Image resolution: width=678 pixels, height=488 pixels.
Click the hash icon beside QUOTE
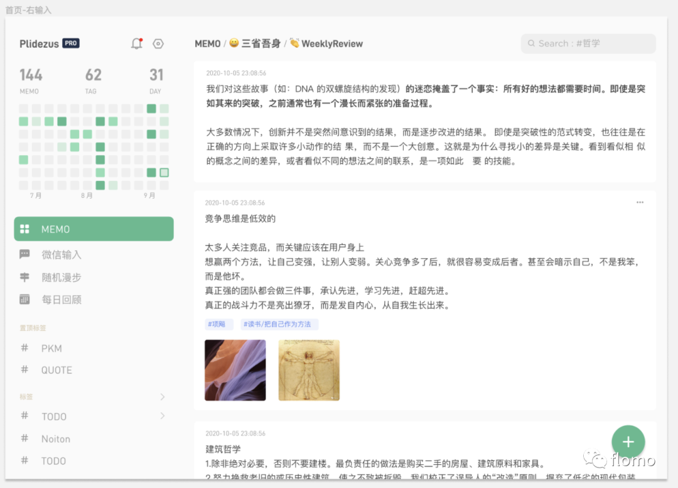pos(24,369)
